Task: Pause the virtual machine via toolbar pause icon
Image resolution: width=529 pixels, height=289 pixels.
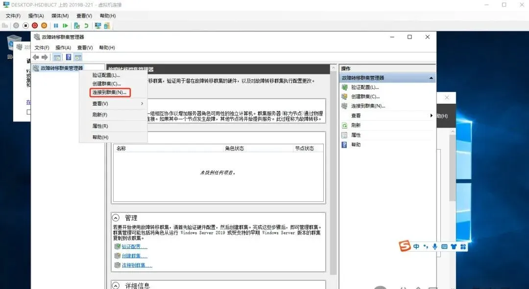Action: 56,25
